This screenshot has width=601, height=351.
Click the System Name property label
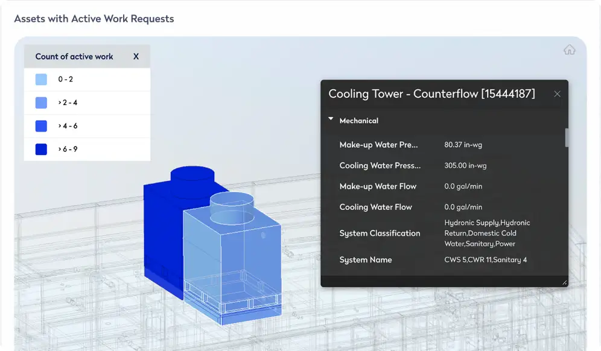click(x=366, y=260)
